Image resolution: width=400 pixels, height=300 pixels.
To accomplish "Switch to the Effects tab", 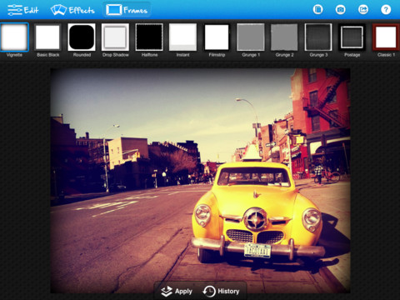I will pyautogui.click(x=72, y=10).
